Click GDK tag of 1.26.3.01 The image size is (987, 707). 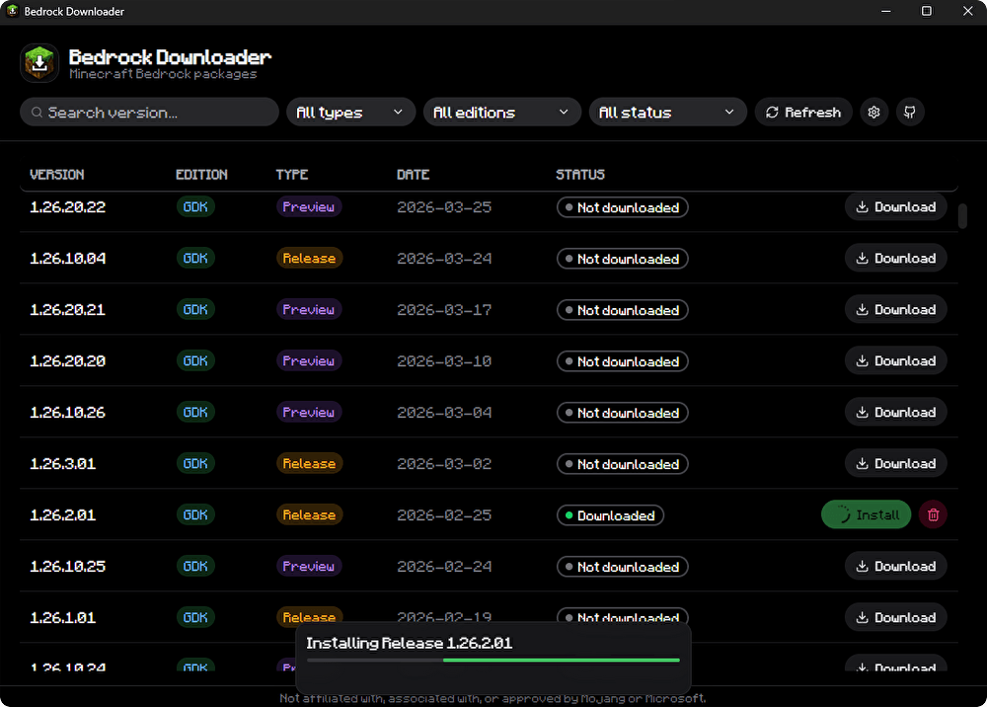[195, 463]
